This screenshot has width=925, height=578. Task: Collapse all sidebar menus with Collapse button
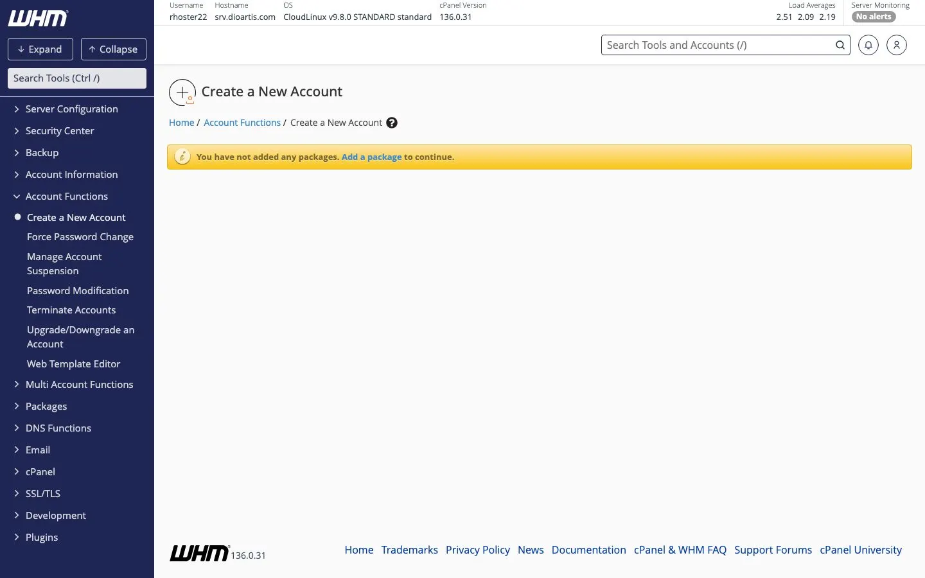(114, 49)
